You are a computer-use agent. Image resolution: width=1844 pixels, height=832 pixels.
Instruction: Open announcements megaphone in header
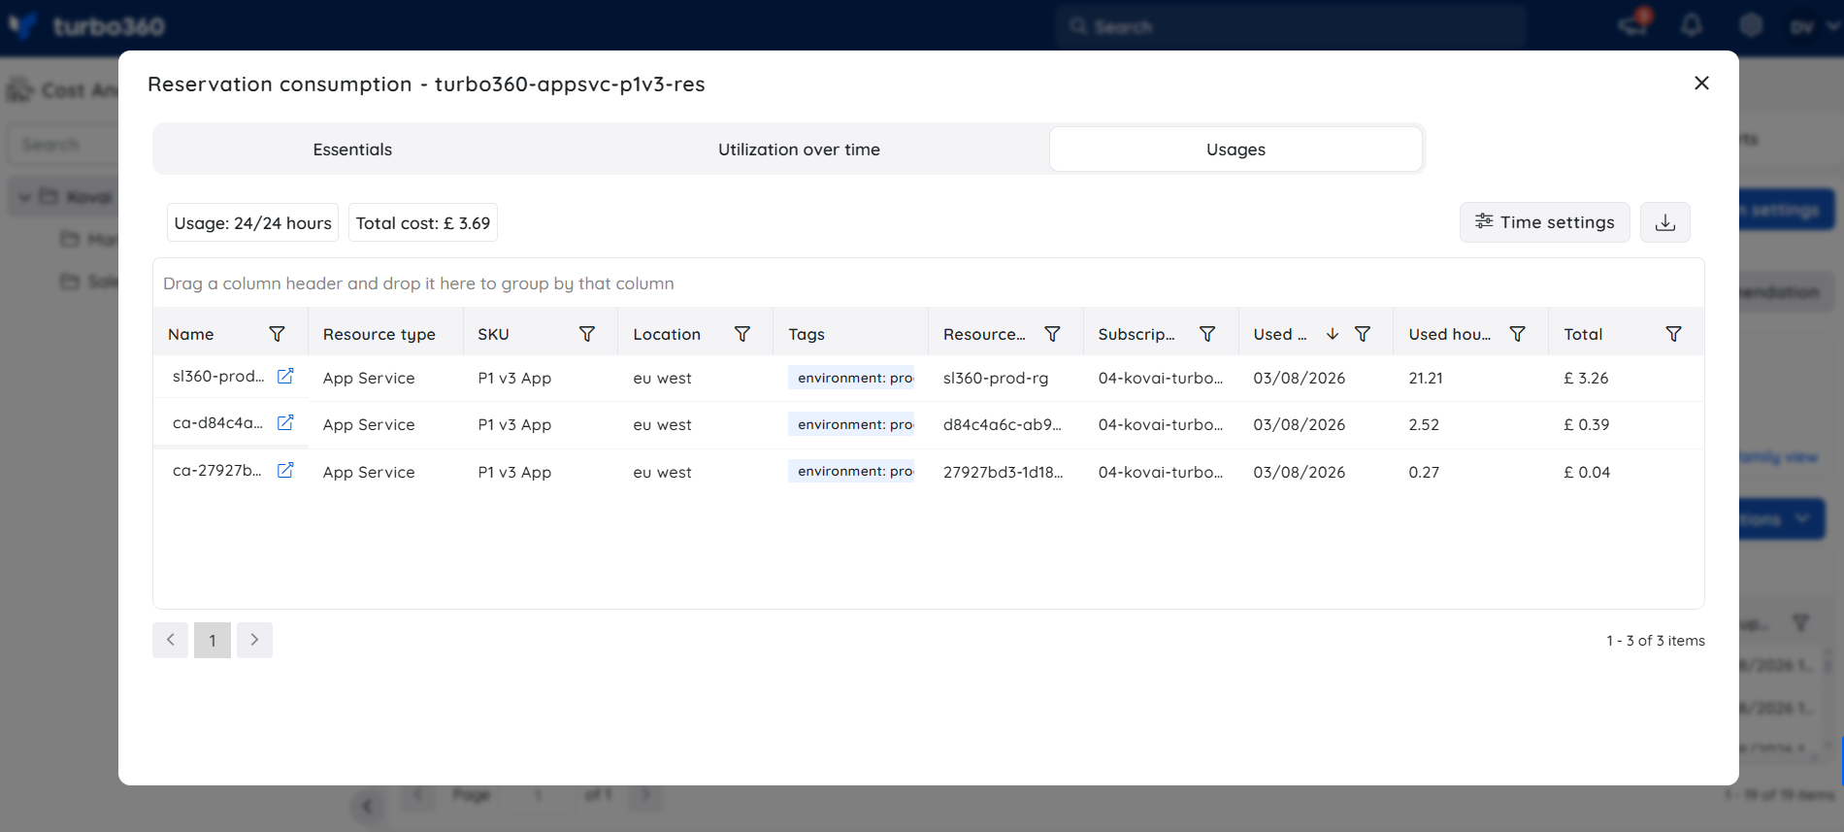1632,24
